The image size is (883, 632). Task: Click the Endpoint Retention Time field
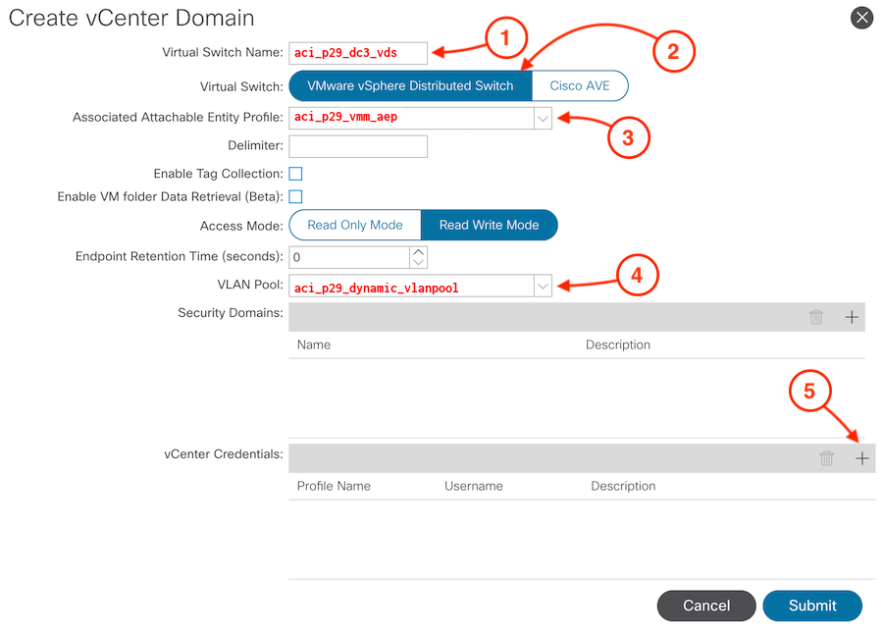point(349,257)
